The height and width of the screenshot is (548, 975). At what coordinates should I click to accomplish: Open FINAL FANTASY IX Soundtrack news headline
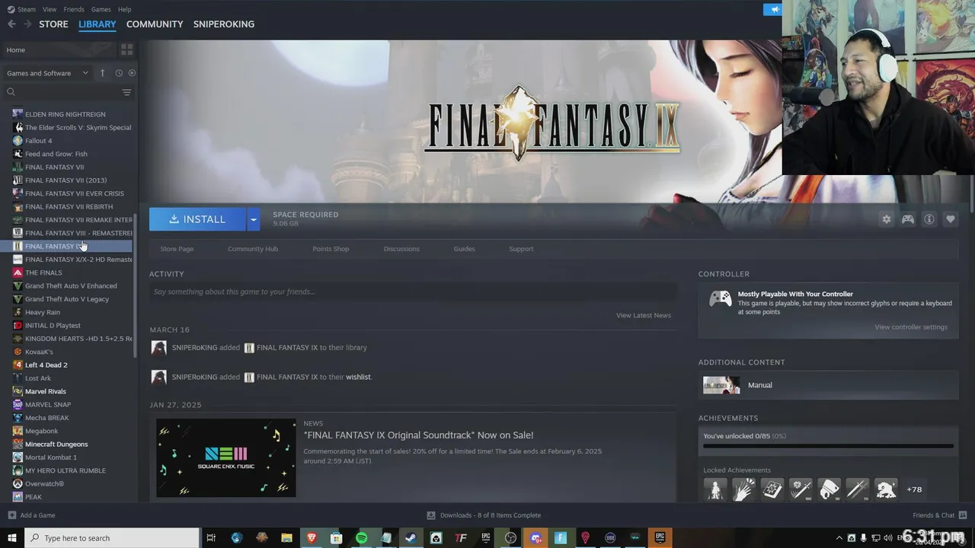(418, 435)
